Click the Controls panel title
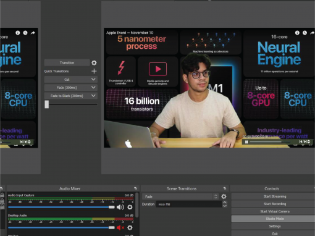 tap(272, 188)
